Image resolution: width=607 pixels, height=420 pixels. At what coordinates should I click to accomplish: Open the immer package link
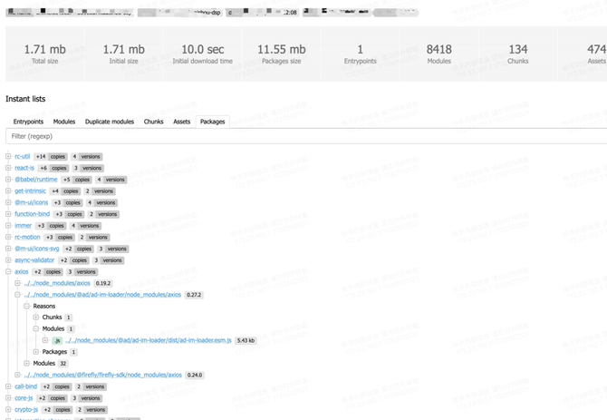[24, 226]
